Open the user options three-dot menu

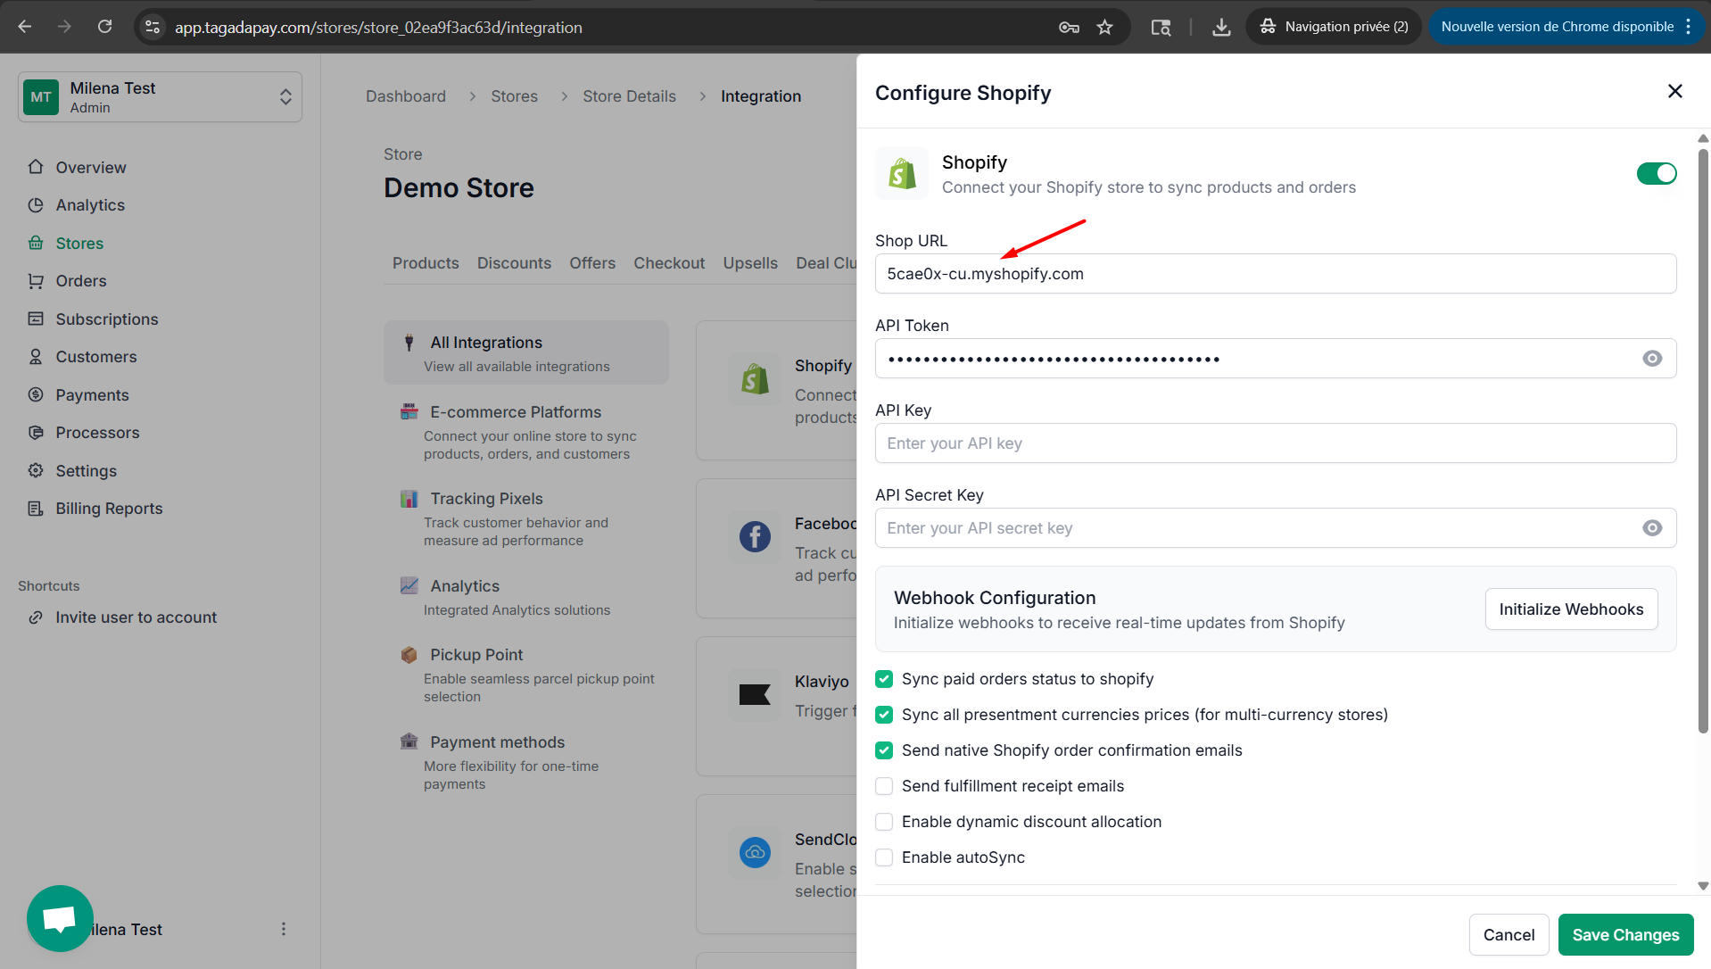[284, 929]
